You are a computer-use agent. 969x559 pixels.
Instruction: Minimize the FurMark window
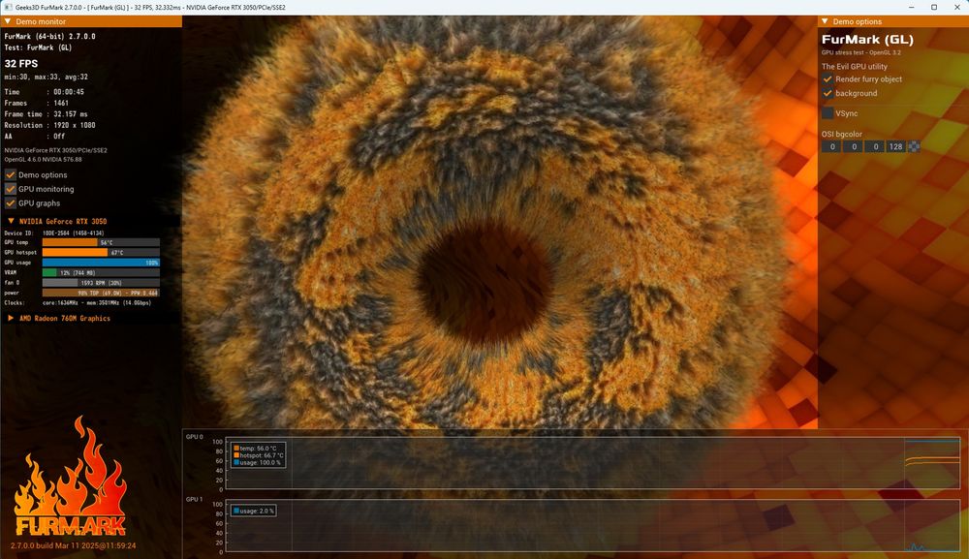tap(911, 7)
